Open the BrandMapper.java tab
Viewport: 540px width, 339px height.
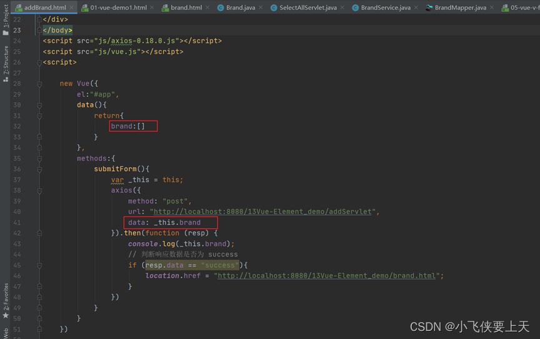[461, 7]
